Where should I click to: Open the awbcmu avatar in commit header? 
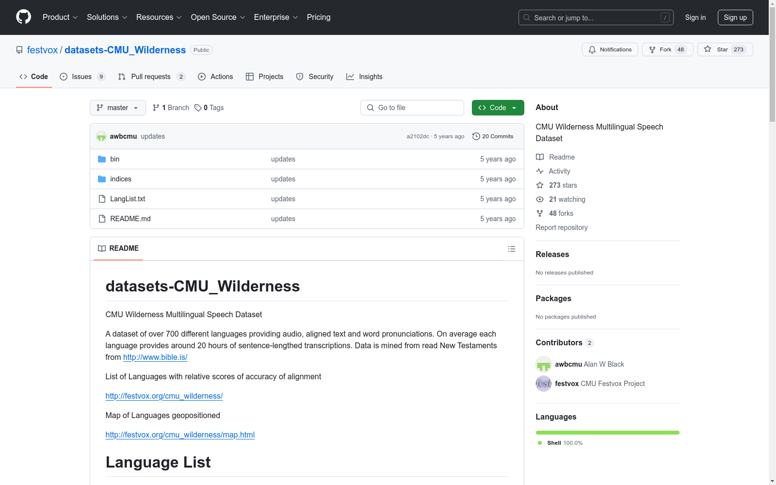[101, 136]
